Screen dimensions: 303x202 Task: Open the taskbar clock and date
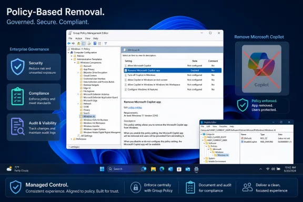tap(290, 169)
